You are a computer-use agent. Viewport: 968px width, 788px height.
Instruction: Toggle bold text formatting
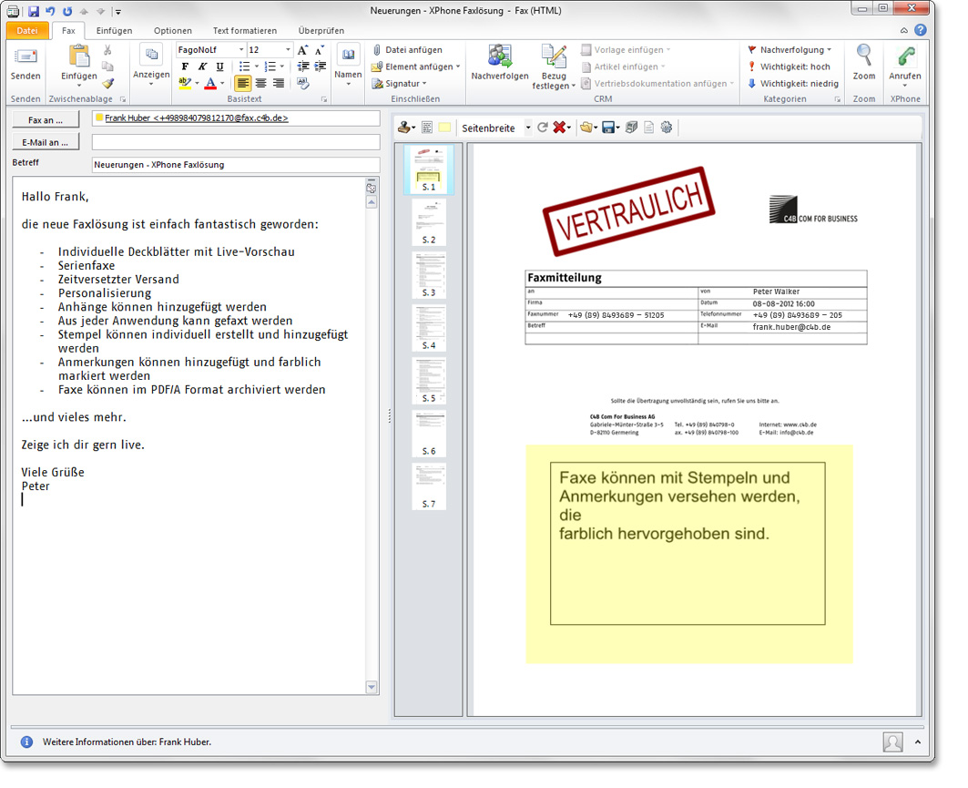185,67
